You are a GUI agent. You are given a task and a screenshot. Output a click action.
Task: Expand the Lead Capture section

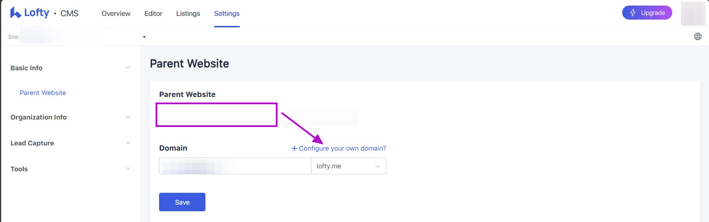tap(128, 143)
